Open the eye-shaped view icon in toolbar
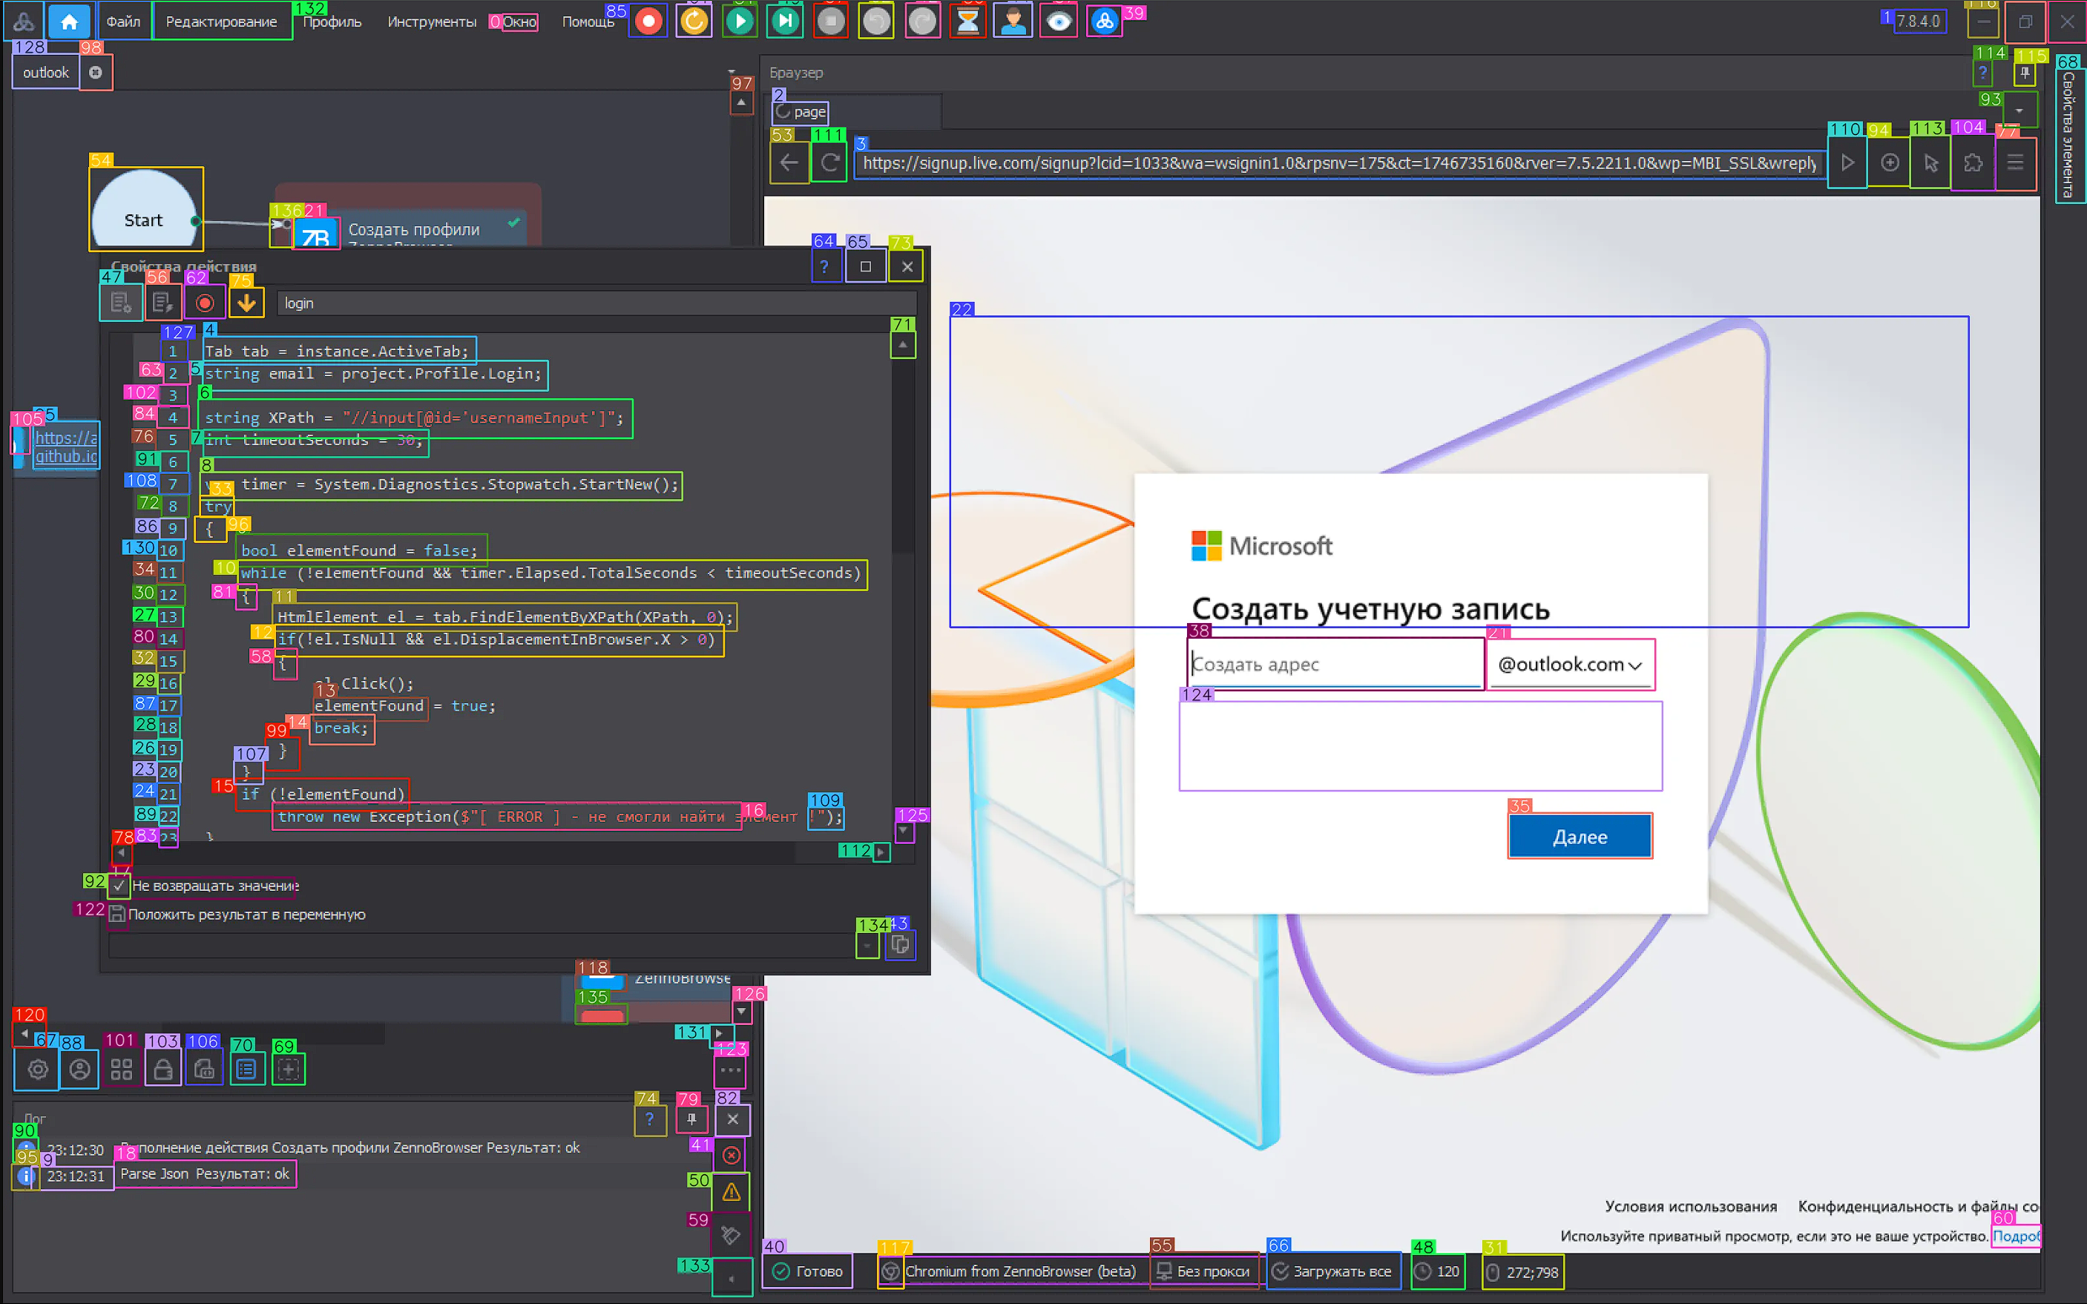Screen dimensions: 2087x1304 click(x=1058, y=22)
